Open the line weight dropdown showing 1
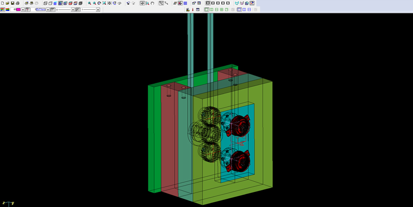 pos(98,9)
